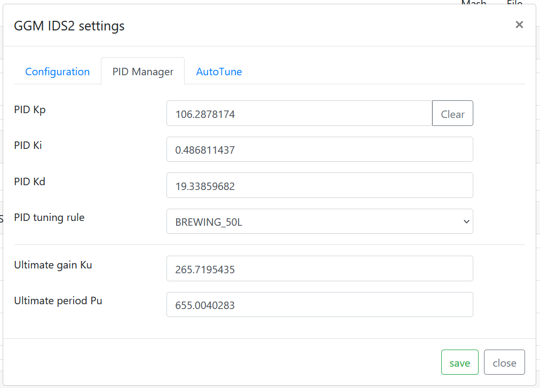Click the "PID Ki" label text
The width and height of the screenshot is (540, 388).
pyautogui.click(x=28, y=145)
